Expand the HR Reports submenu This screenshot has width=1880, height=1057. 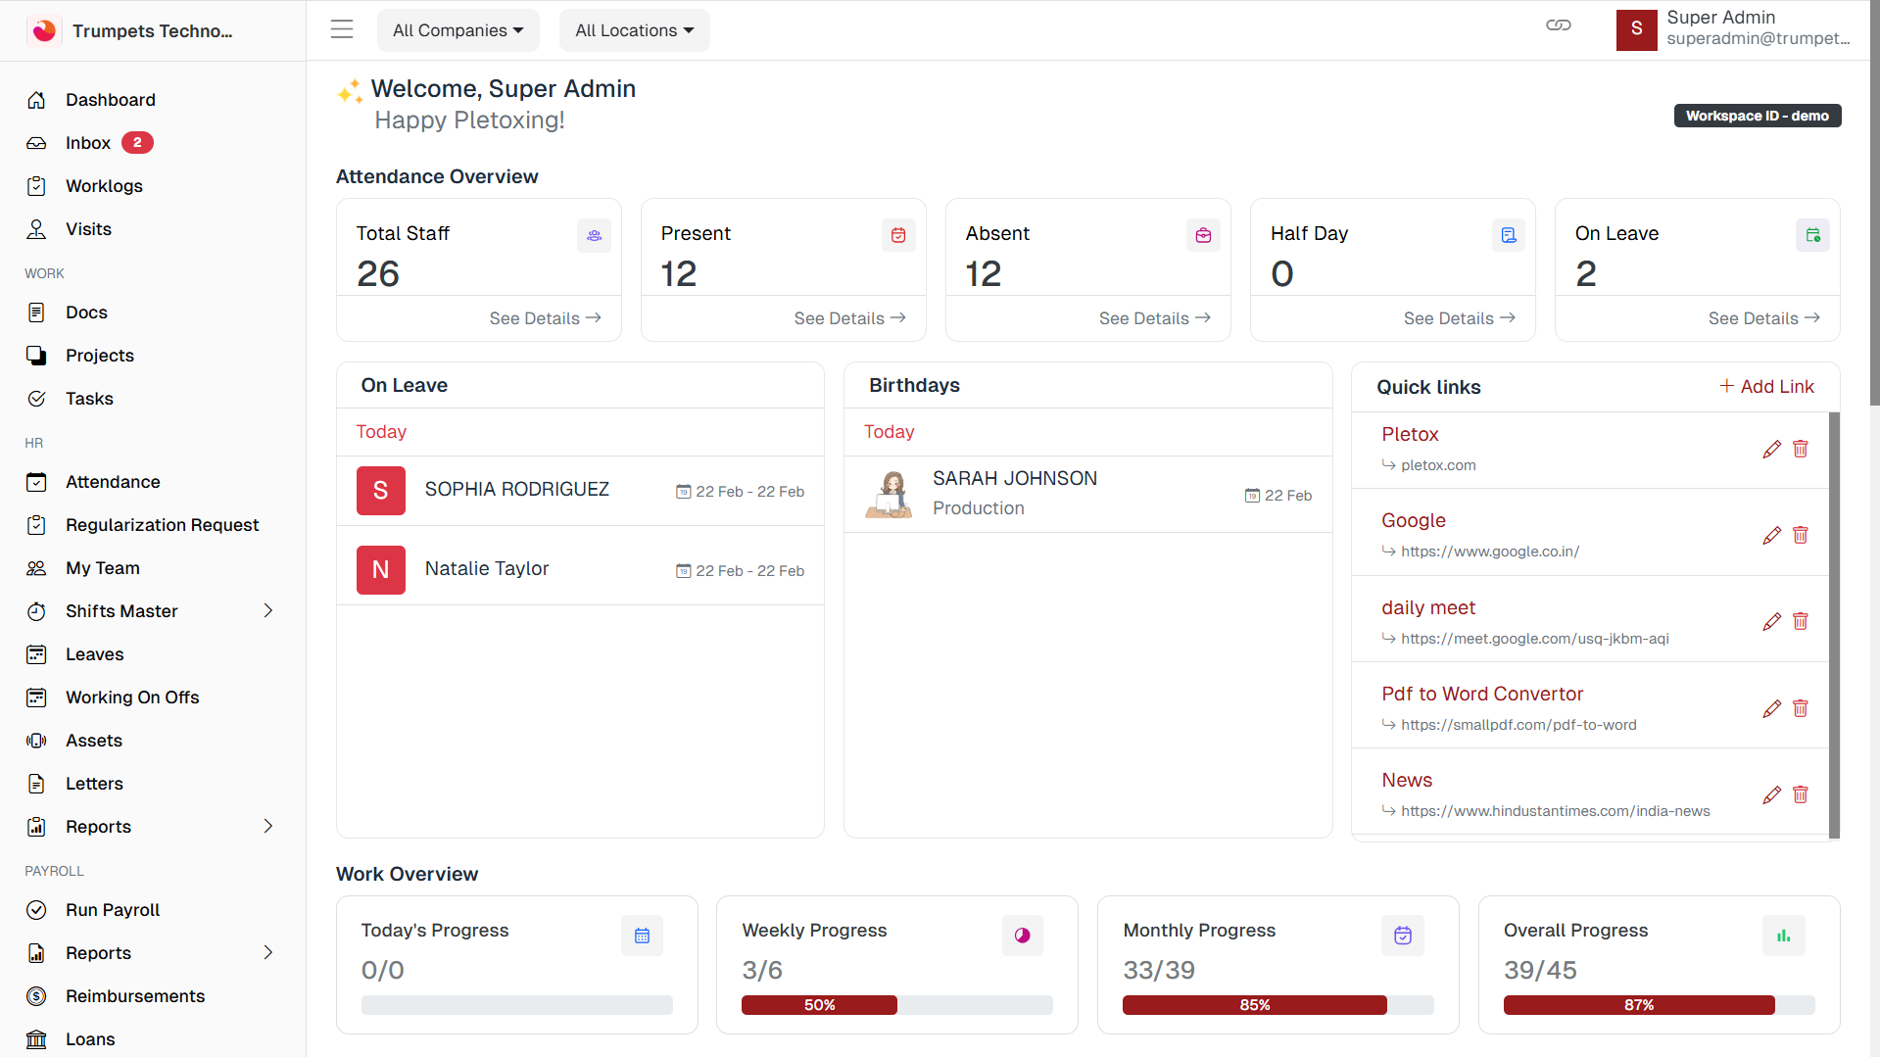point(268,827)
